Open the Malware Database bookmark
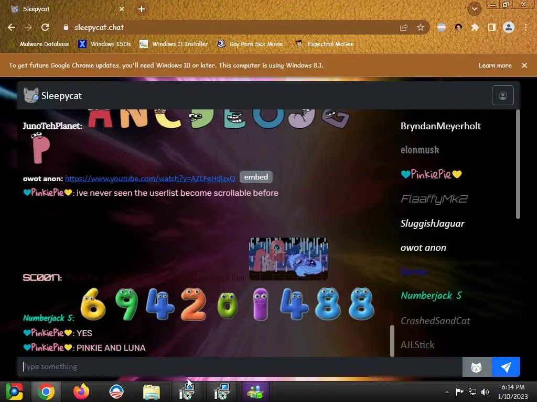Viewport: 537px width, 402px height. [40, 44]
